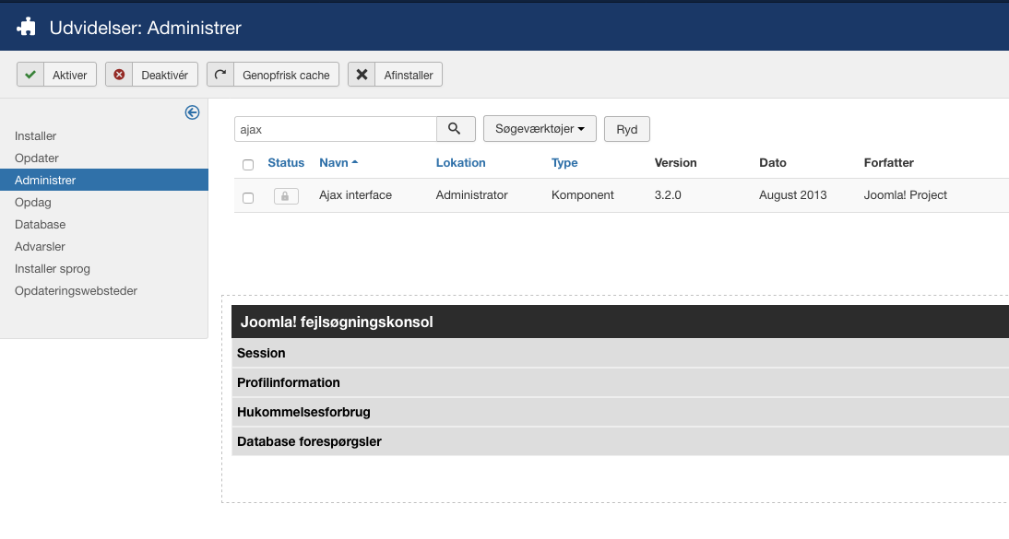Expand the Hukommelsesforbrug section
This screenshot has width=1009, height=539.
click(303, 412)
